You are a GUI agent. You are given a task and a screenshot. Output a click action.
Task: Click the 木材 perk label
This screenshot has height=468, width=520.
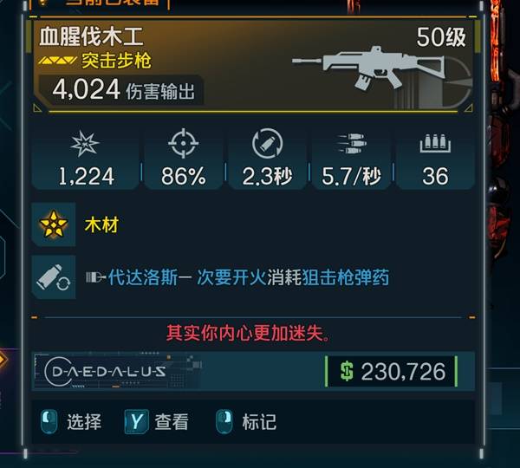tap(101, 224)
